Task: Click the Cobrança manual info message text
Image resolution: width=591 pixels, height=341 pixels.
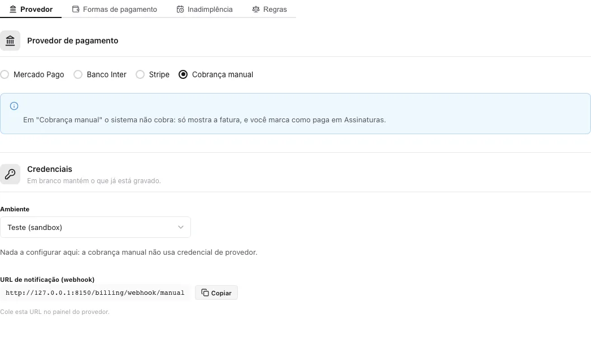Action: [205, 120]
